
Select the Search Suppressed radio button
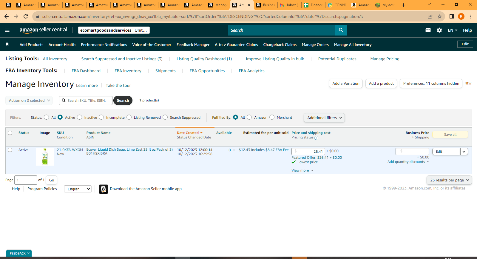pyautogui.click(x=165, y=117)
